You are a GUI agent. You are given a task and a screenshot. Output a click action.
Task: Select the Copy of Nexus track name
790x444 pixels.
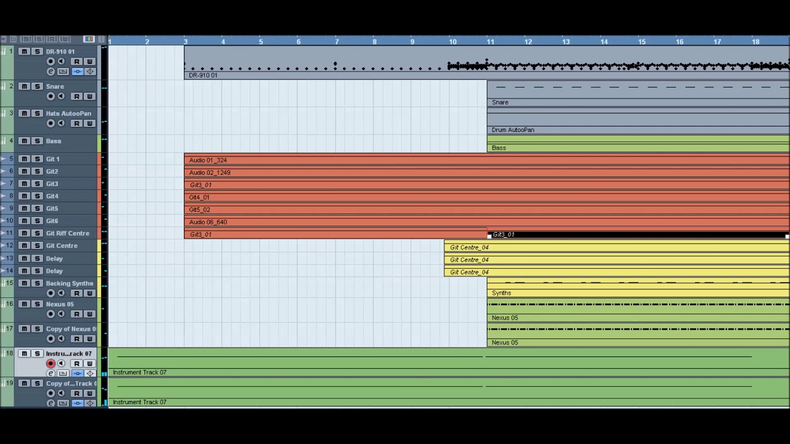(x=70, y=329)
